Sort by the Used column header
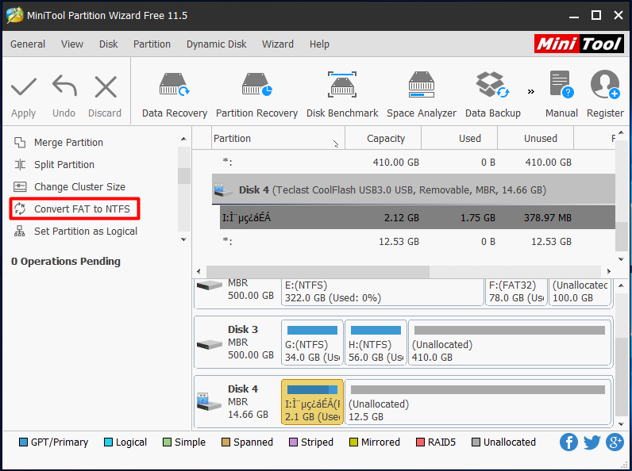The height and width of the screenshot is (471, 632). click(460, 139)
